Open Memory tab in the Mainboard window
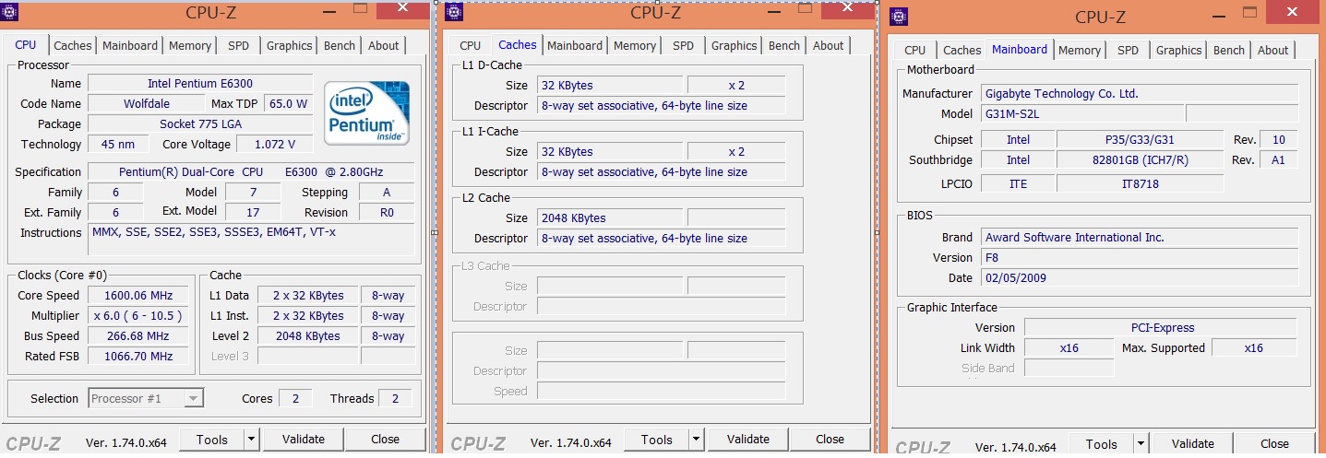Viewport: 1326px width, 458px height. click(1080, 50)
